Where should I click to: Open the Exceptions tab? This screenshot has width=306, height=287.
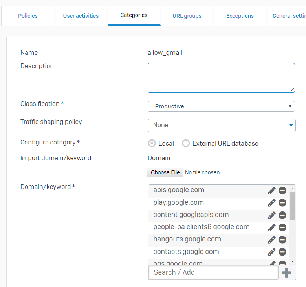coord(240,16)
